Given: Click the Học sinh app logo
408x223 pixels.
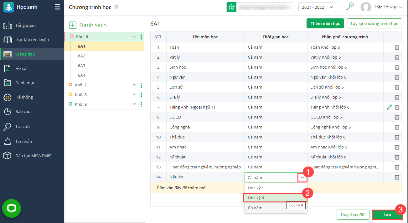Looking at the screenshot, I should click(9, 7).
